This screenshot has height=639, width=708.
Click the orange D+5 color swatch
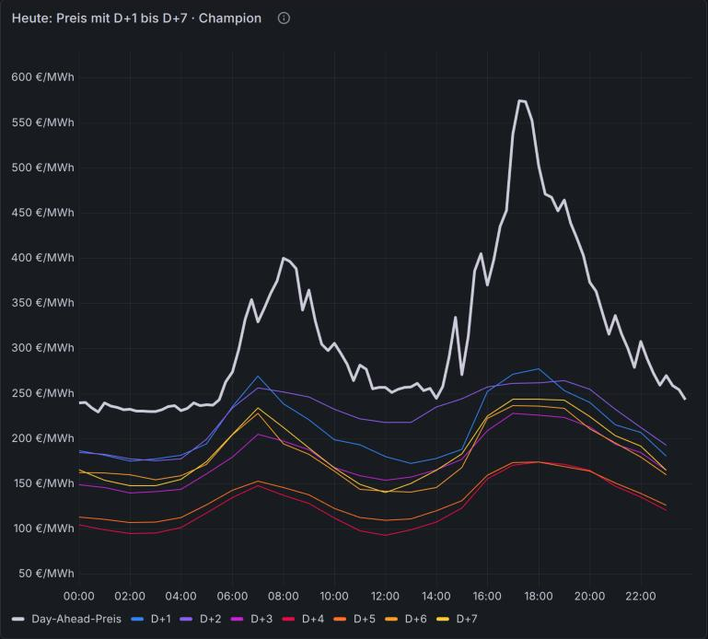pos(340,619)
